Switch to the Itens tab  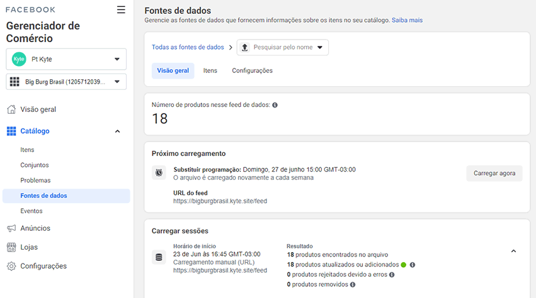pos(210,70)
